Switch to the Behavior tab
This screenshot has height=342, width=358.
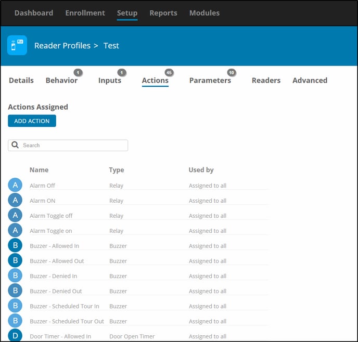point(61,81)
